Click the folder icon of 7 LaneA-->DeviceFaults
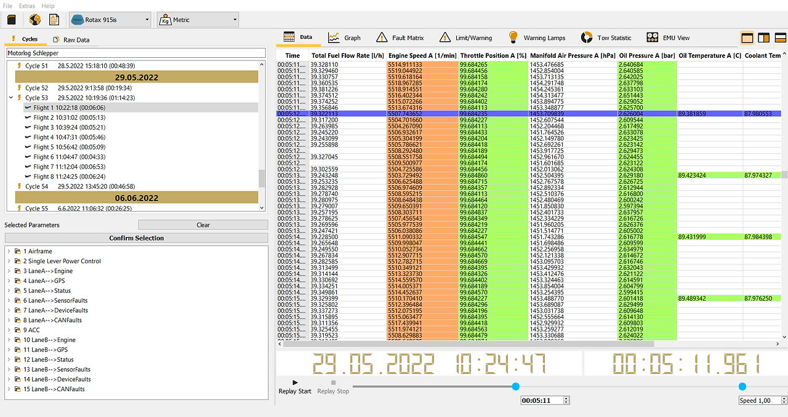788x417 pixels. pyautogui.click(x=18, y=311)
